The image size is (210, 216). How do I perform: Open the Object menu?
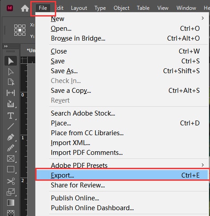(x=121, y=8)
